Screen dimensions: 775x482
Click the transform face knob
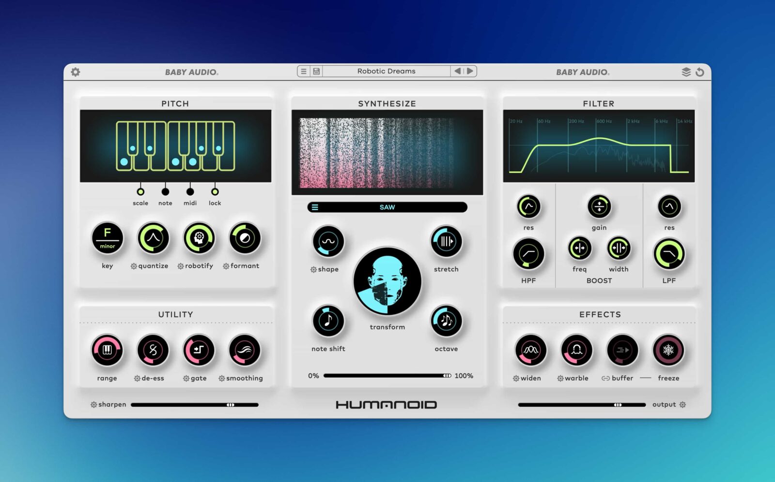(387, 281)
